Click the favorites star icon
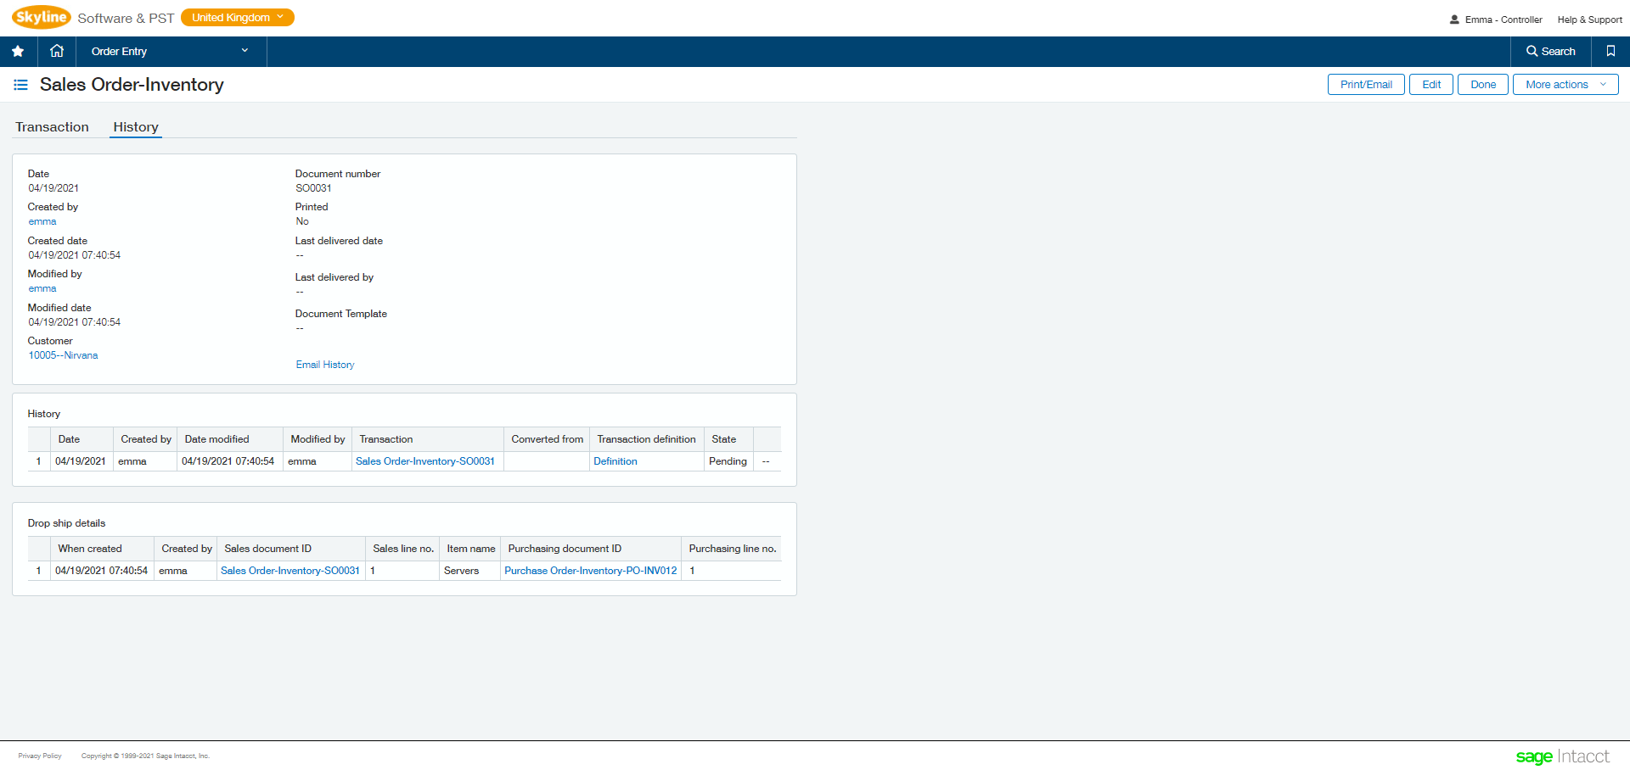 tap(18, 51)
